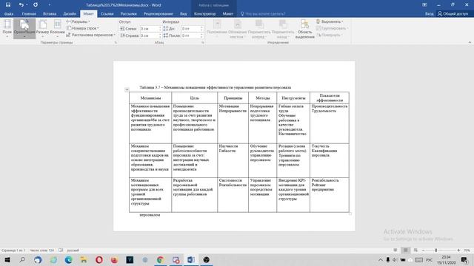Image resolution: width=474 pixels, height=266 pixels.
Task: Click the zoom in plus button
Action: 458,250
